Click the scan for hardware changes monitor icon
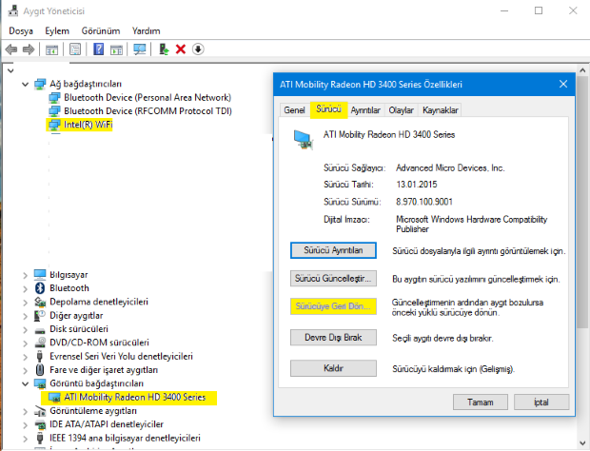The width and height of the screenshot is (590, 451). pos(140,49)
